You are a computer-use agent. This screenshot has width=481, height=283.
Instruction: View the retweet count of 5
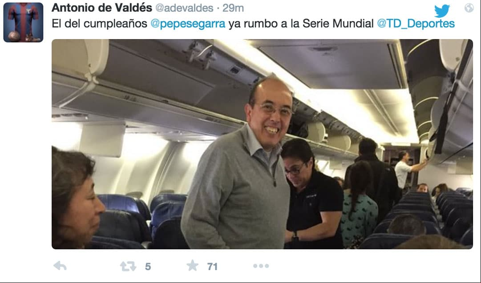pyautogui.click(x=148, y=267)
